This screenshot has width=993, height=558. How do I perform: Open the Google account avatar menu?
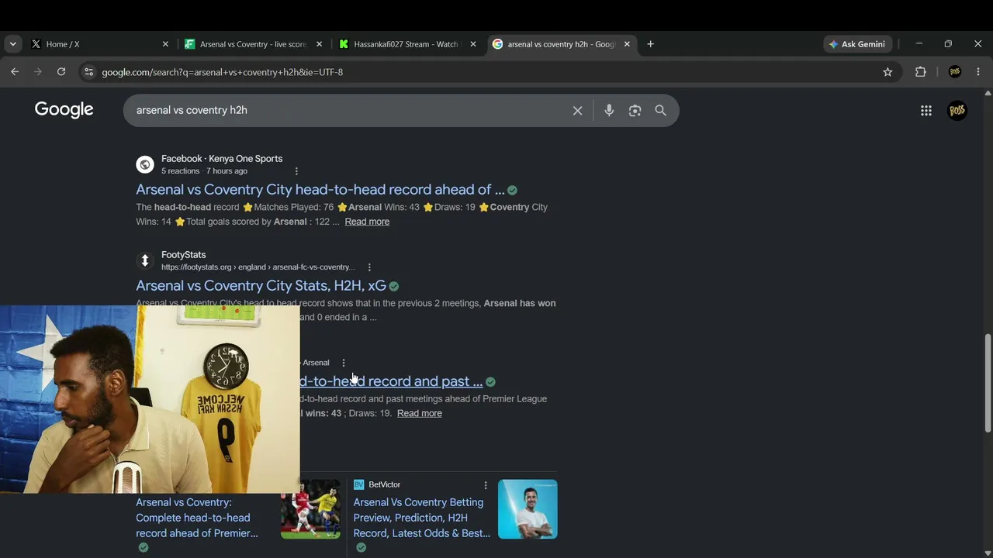(957, 111)
